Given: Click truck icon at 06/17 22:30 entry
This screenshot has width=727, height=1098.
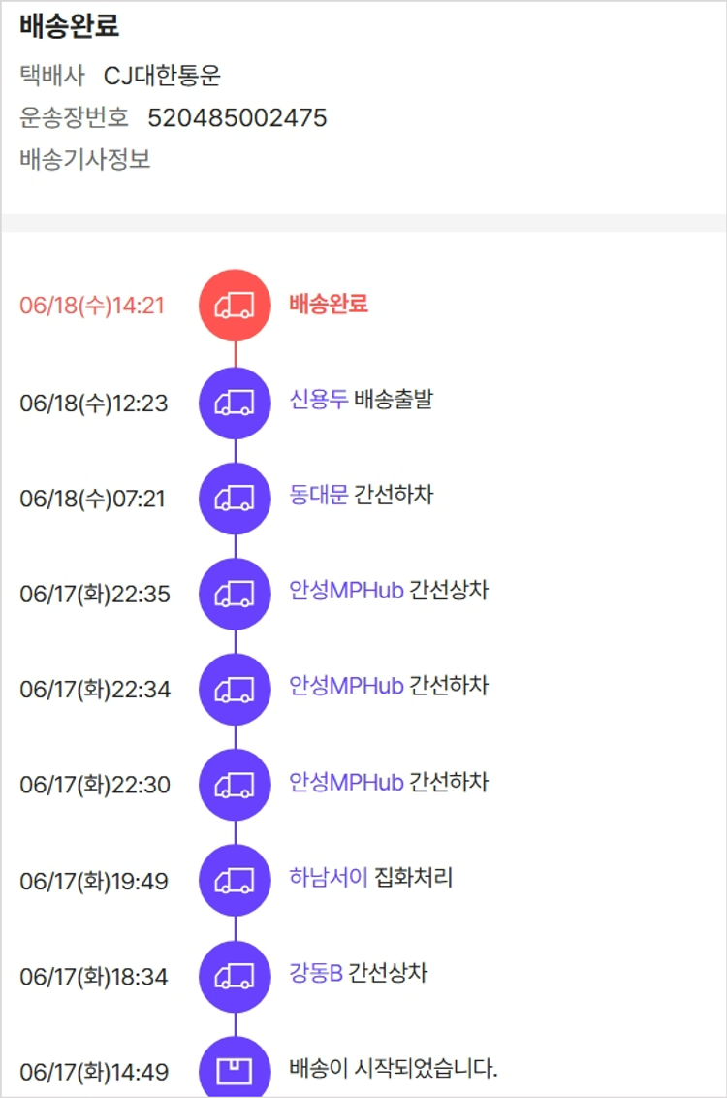Looking at the screenshot, I should (235, 784).
